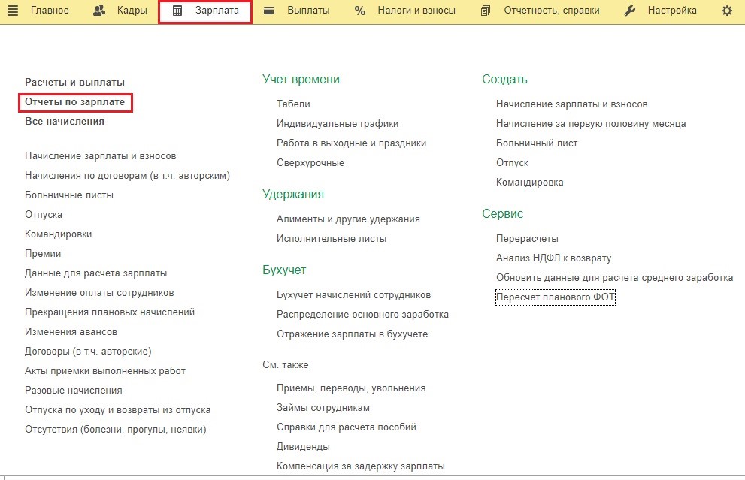Open the Налоги и взносы section
745x480 pixels.
click(x=416, y=11)
